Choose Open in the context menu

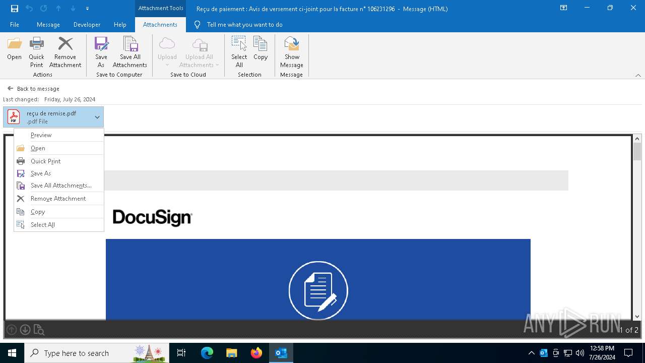(59, 148)
